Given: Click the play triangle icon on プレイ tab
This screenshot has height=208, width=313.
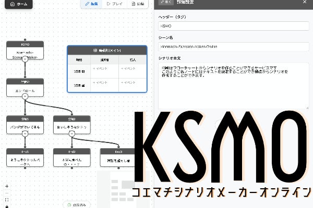Looking at the screenshot, I should tap(109, 4).
